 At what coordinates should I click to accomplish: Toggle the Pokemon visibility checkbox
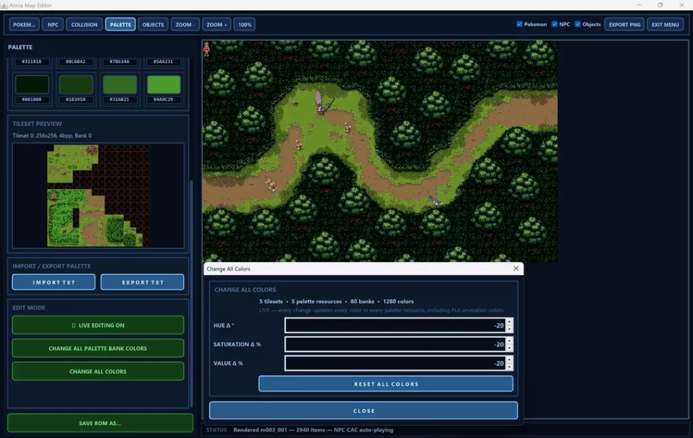point(519,24)
